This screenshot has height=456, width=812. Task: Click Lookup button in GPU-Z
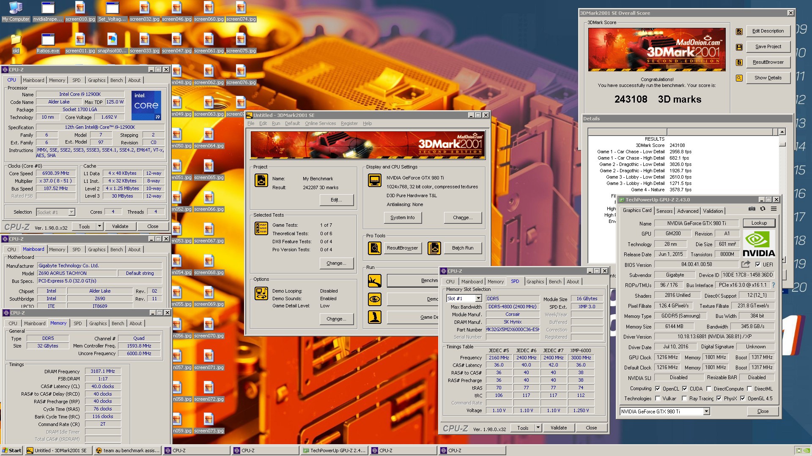(759, 223)
